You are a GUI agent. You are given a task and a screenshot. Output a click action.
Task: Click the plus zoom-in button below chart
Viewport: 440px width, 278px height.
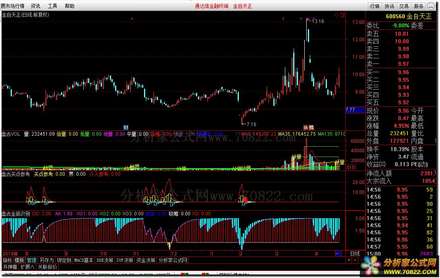pos(349,260)
